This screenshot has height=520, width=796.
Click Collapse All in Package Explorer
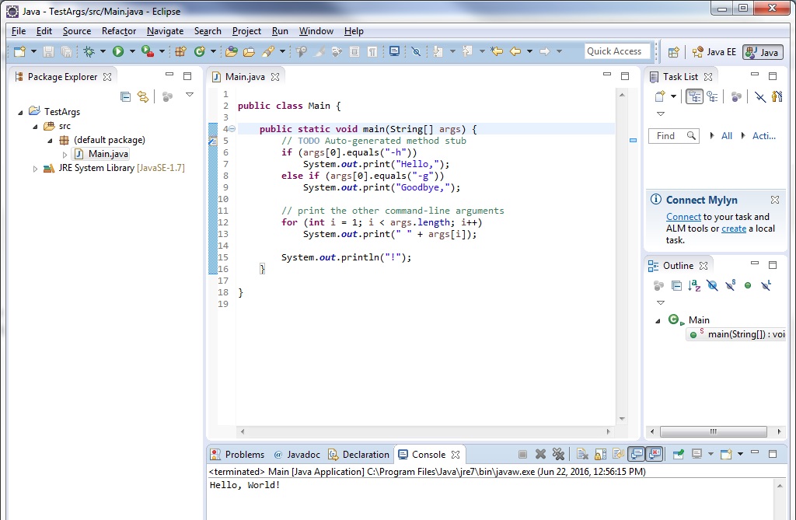(x=126, y=96)
